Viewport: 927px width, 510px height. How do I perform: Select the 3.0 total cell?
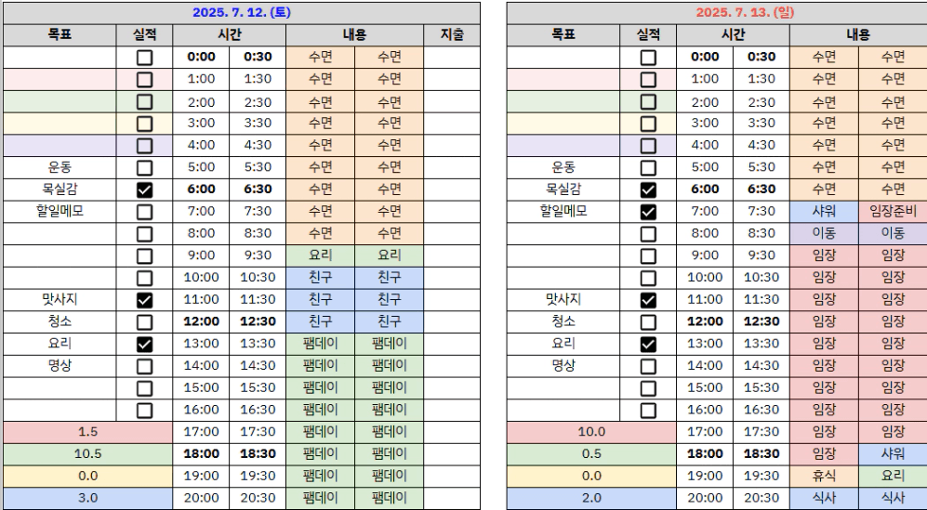pos(87,498)
